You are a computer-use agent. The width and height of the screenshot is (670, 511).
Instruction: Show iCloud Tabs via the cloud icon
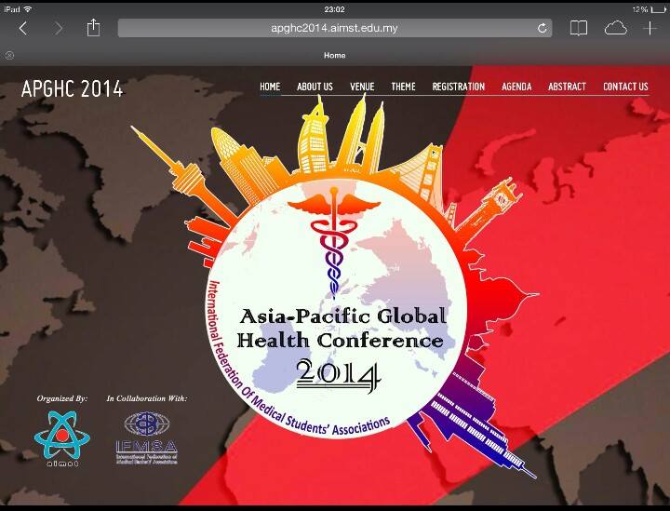615,29
